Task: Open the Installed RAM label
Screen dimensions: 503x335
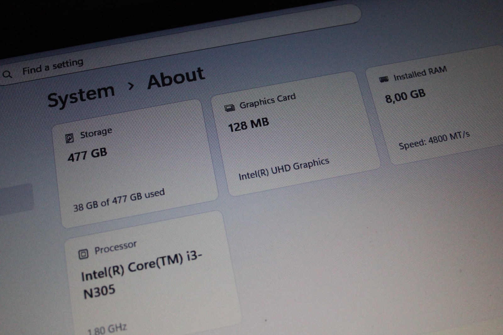Action: pyautogui.click(x=420, y=73)
